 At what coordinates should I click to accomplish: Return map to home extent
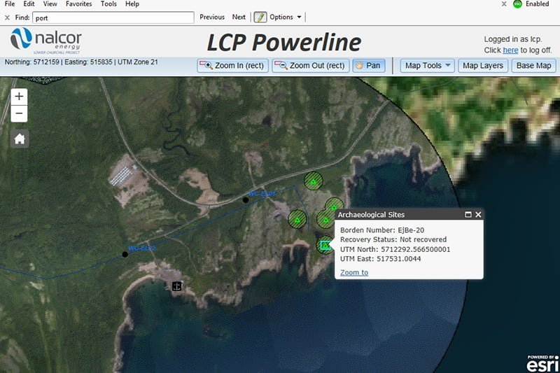20,139
